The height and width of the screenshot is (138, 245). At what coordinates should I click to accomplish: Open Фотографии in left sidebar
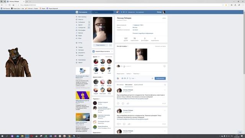(82, 30)
